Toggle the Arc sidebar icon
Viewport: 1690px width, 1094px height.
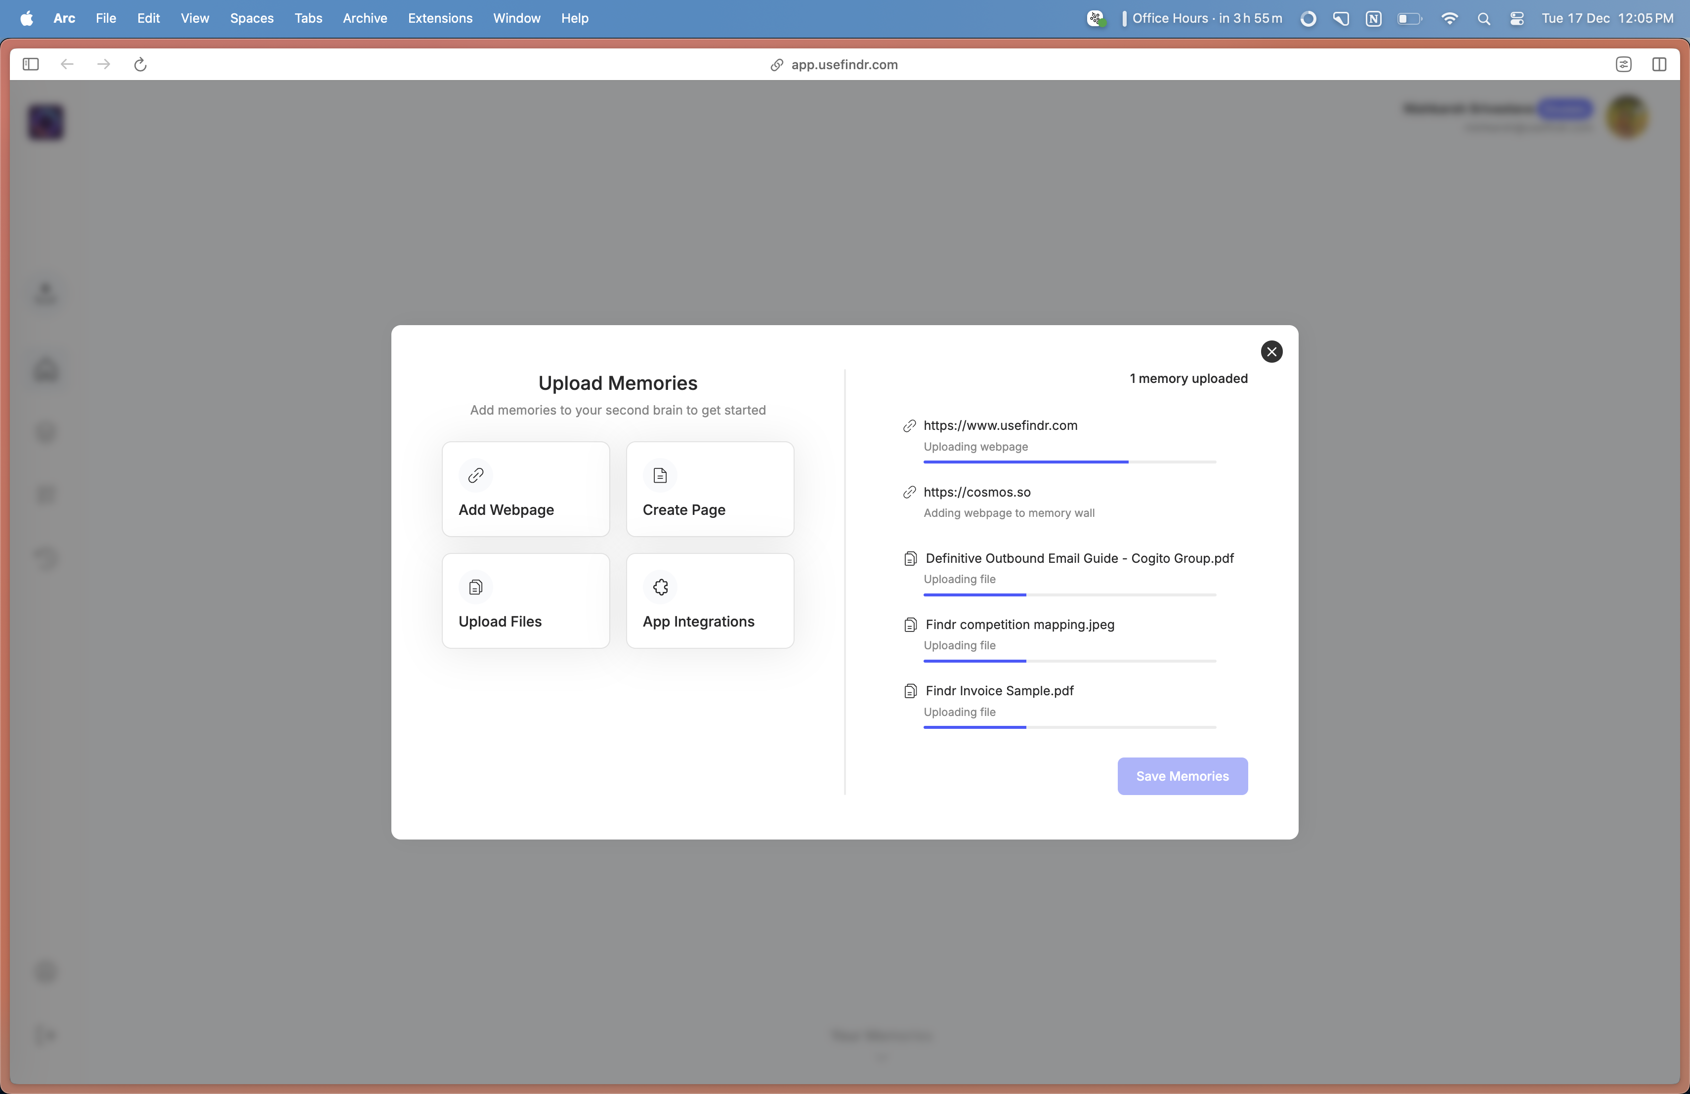coord(31,65)
